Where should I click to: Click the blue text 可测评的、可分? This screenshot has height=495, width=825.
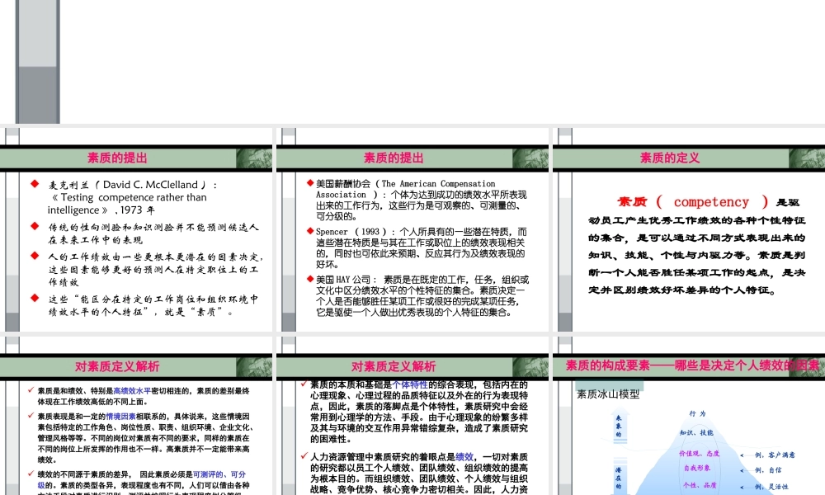[x=219, y=474]
